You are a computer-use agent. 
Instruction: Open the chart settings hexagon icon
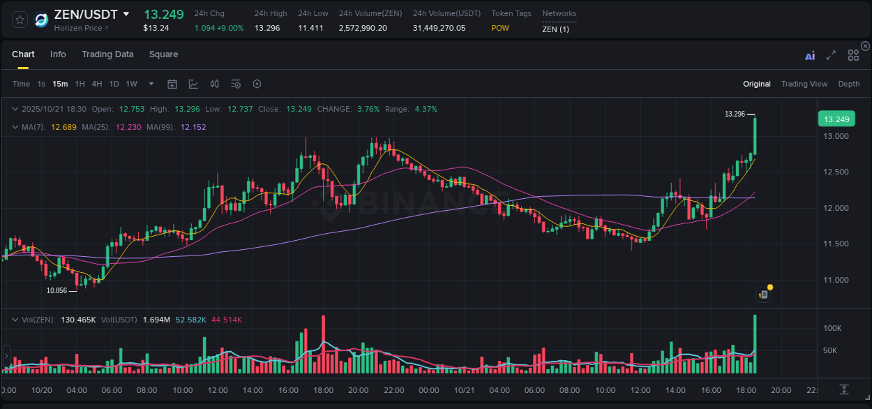257,83
